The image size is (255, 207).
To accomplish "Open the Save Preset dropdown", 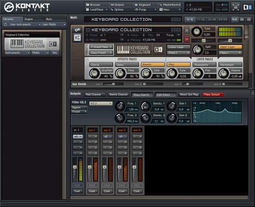I will (x=101, y=53).
